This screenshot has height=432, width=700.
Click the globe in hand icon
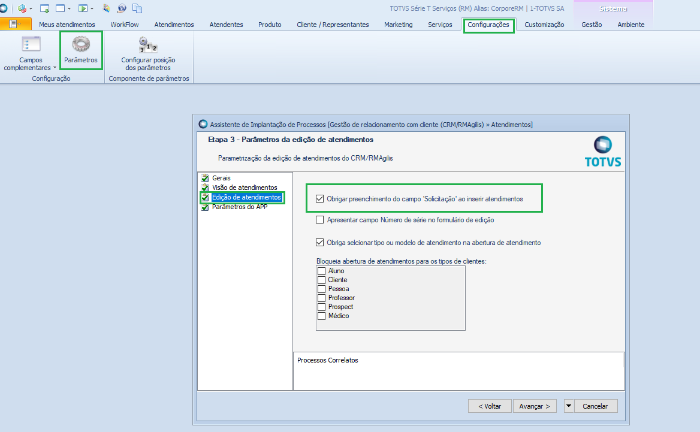(x=122, y=8)
